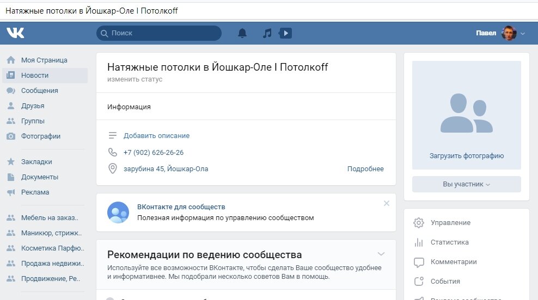Viewport: 538px width, 300px height.
Task: Click the search magnifier icon
Action: click(105, 33)
